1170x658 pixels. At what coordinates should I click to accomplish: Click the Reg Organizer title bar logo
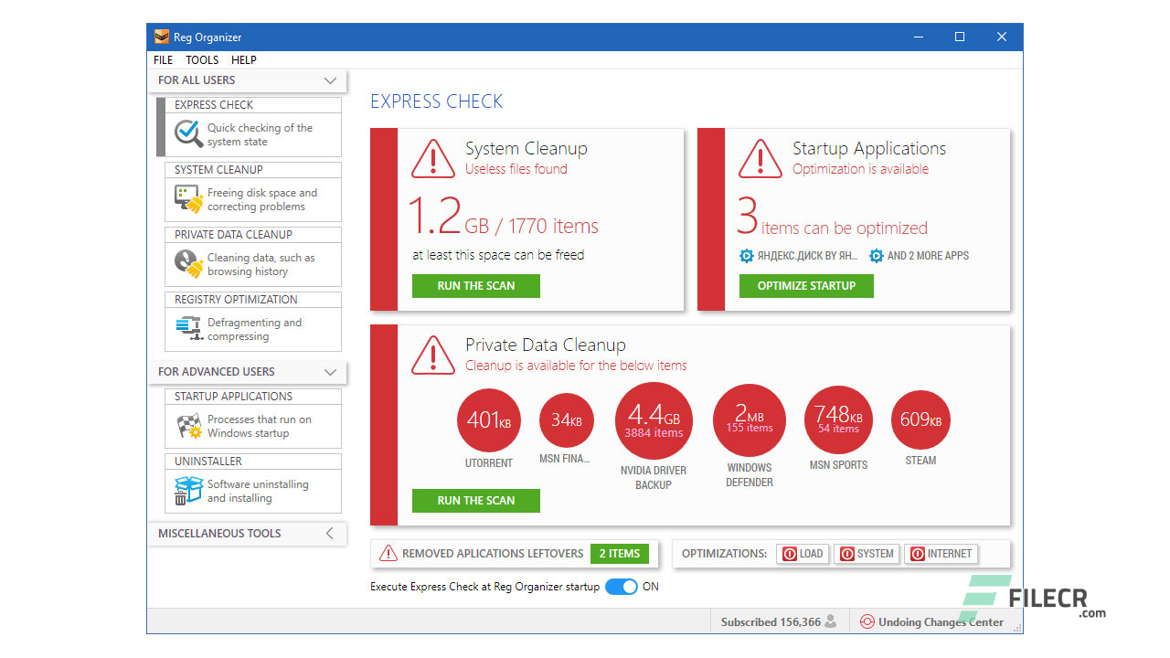pyautogui.click(x=162, y=37)
